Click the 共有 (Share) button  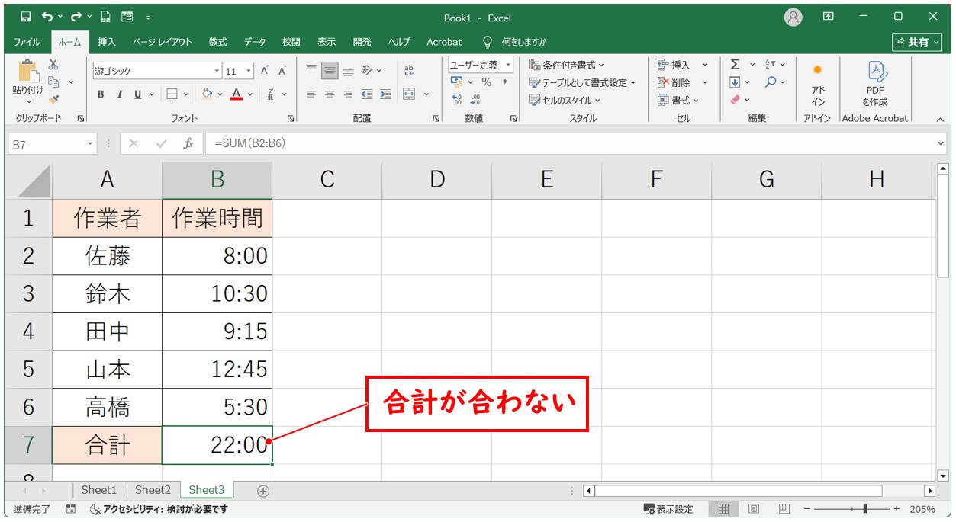pyautogui.click(x=916, y=42)
